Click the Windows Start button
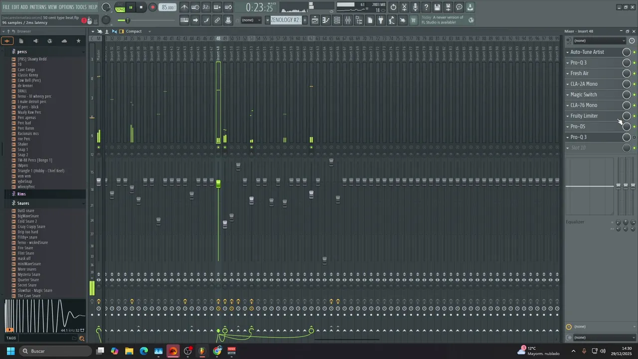638x359 pixels. 10,351
